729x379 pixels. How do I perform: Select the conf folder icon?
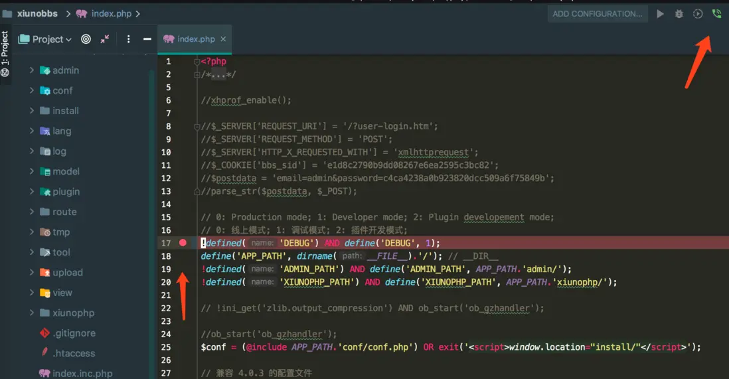(44, 90)
